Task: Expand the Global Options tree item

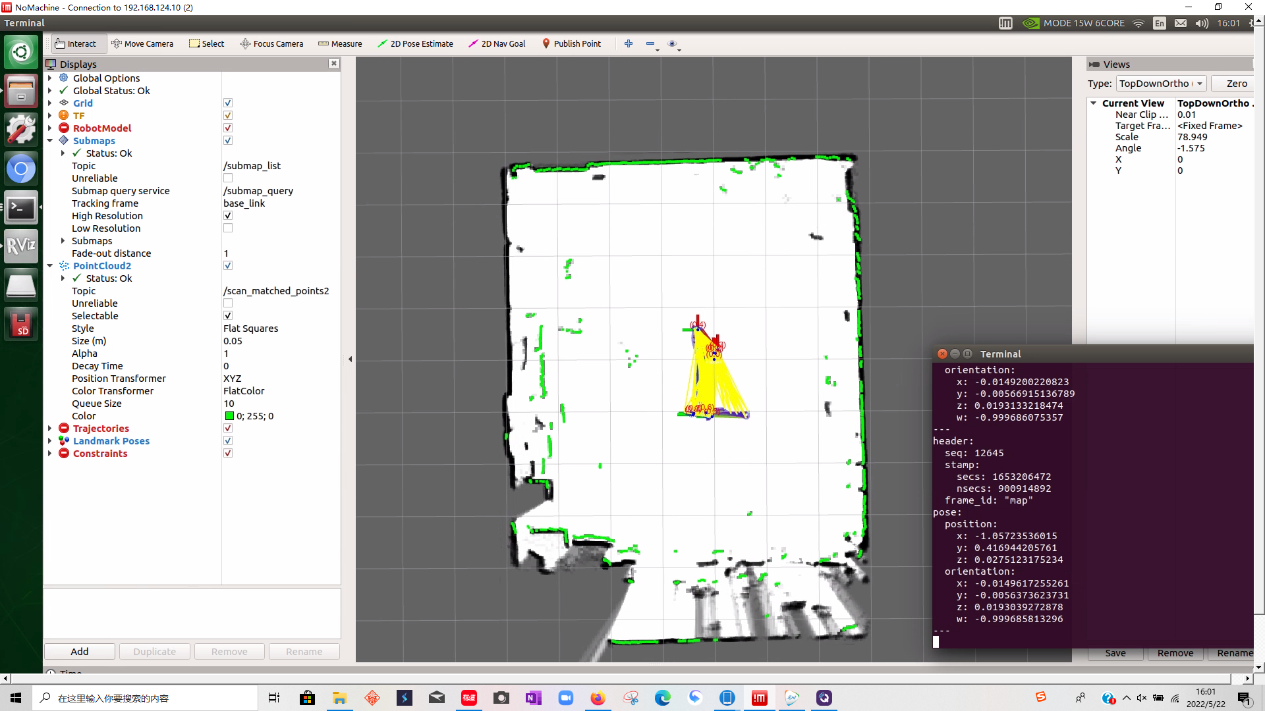Action: [49, 77]
